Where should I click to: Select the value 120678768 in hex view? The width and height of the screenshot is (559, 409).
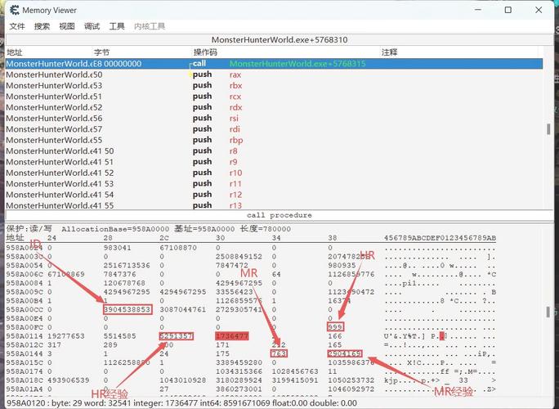click(124, 283)
